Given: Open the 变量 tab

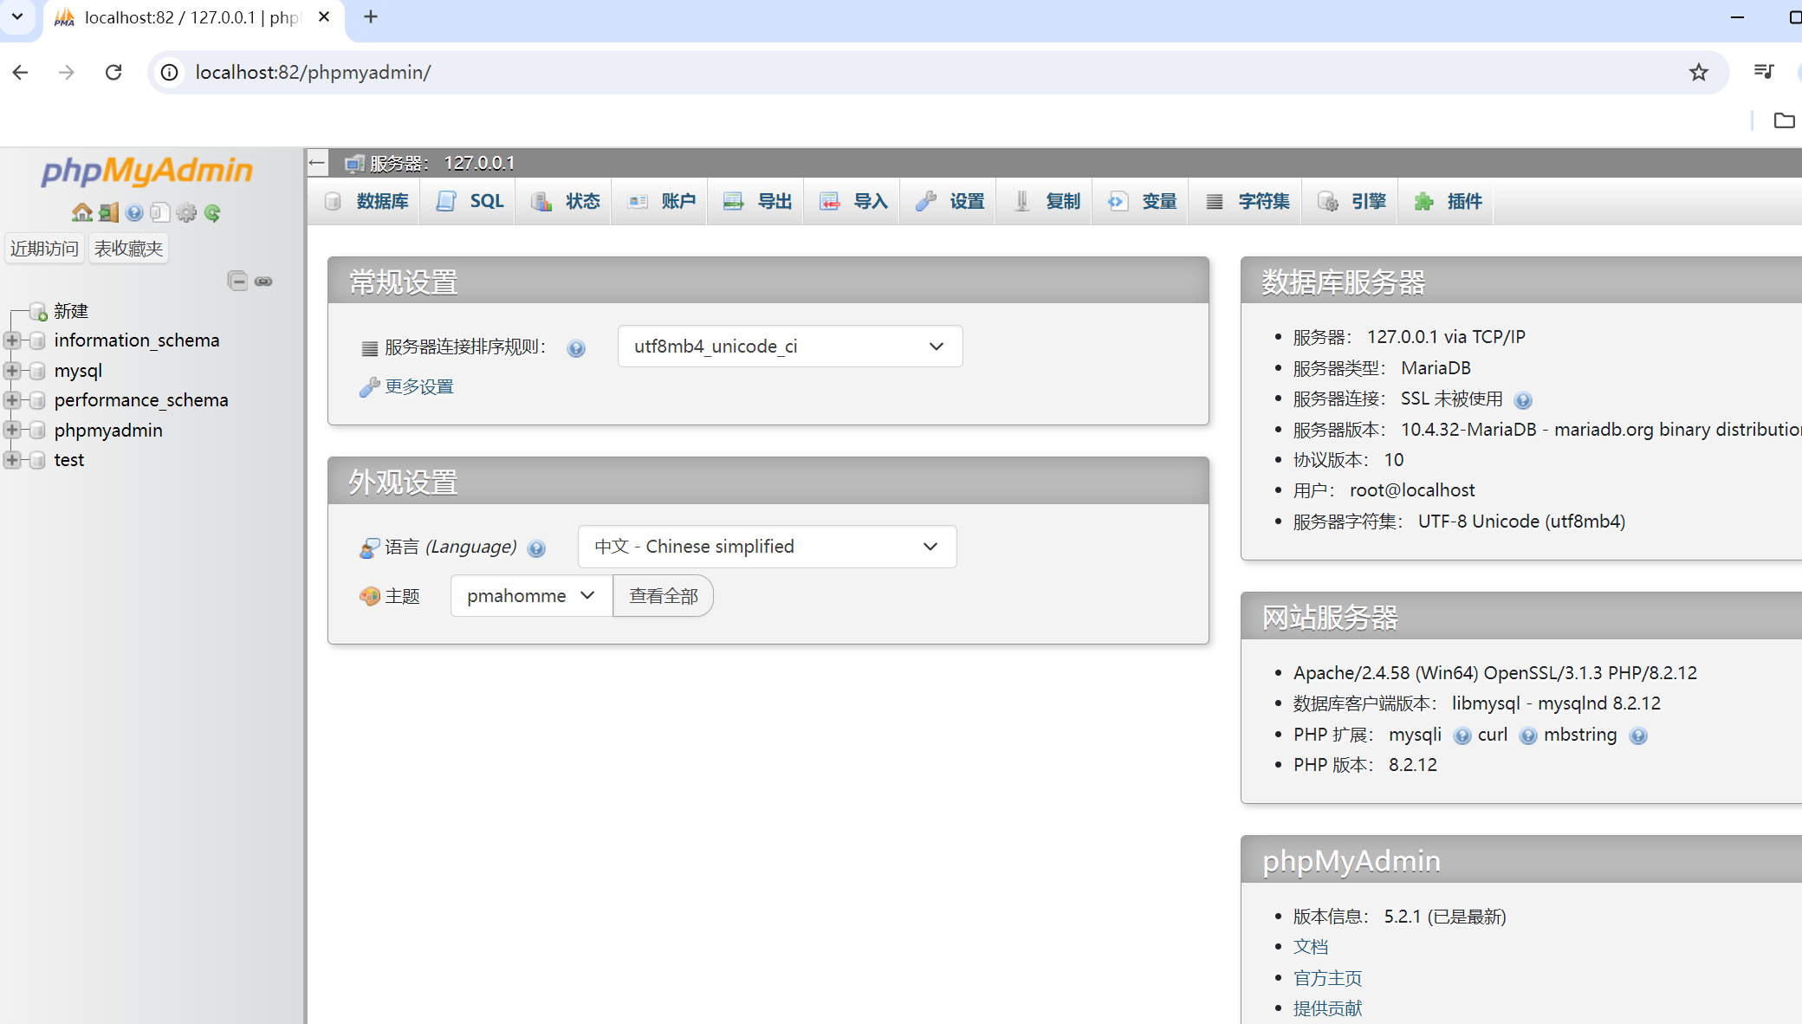Looking at the screenshot, I should coord(1142,202).
